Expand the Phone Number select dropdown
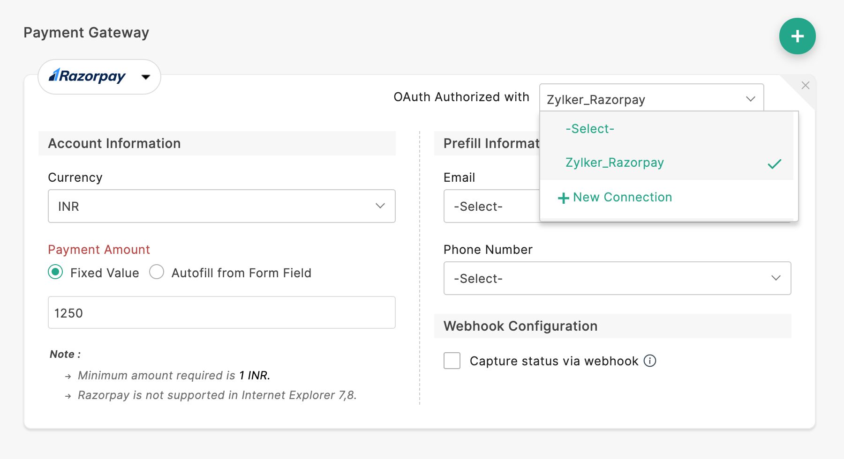 coord(617,278)
